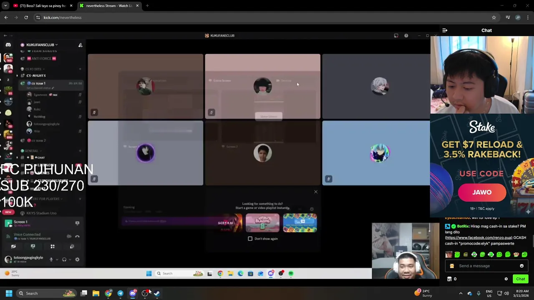Select the CS-NIGHTS text channel in Discord
This screenshot has width=534, height=300.
pos(36,75)
